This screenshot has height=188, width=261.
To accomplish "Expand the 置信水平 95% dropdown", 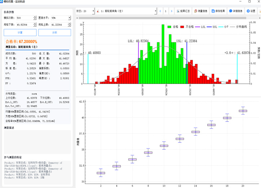I will (x=69, y=17).
